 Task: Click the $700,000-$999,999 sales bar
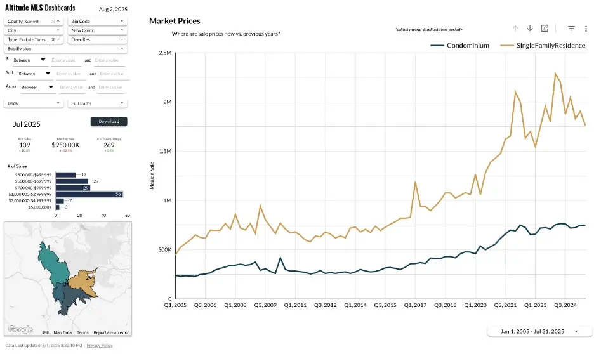(73, 187)
